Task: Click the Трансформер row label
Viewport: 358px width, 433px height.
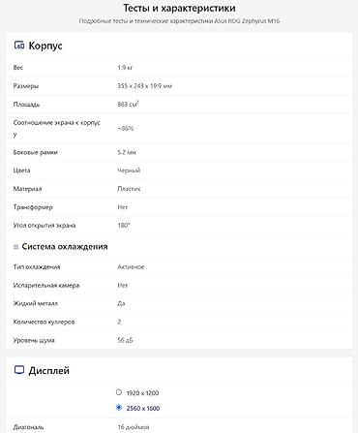Action: pyautogui.click(x=33, y=207)
